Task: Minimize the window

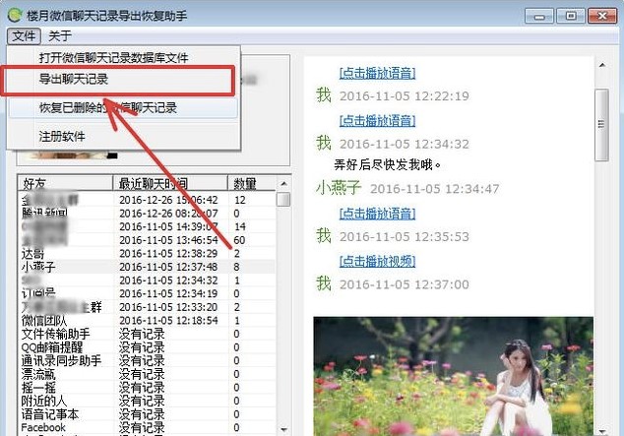Action: point(539,17)
